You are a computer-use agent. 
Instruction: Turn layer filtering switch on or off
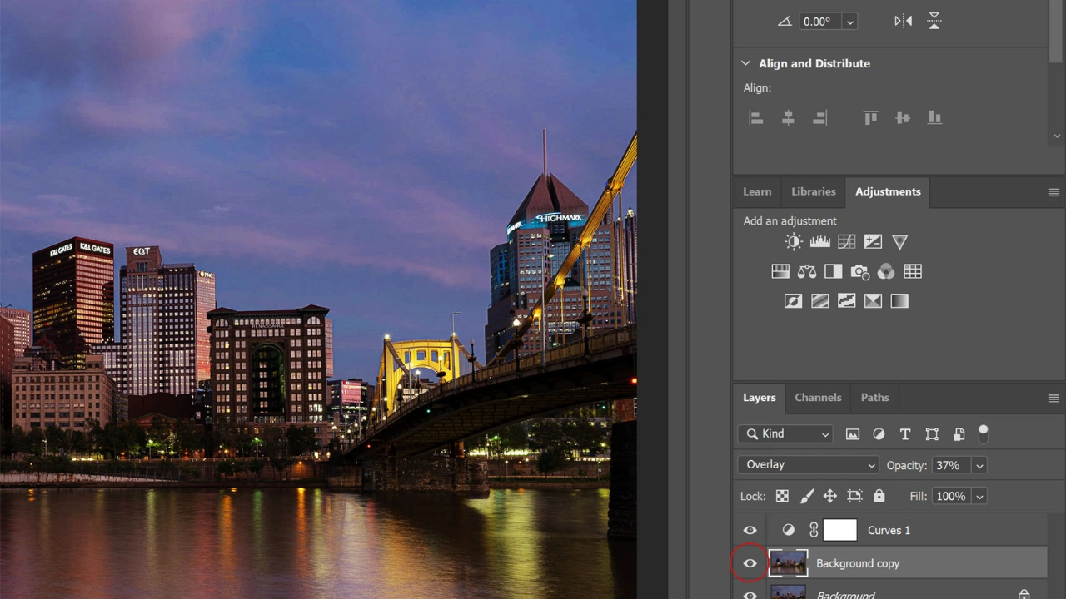coord(983,433)
